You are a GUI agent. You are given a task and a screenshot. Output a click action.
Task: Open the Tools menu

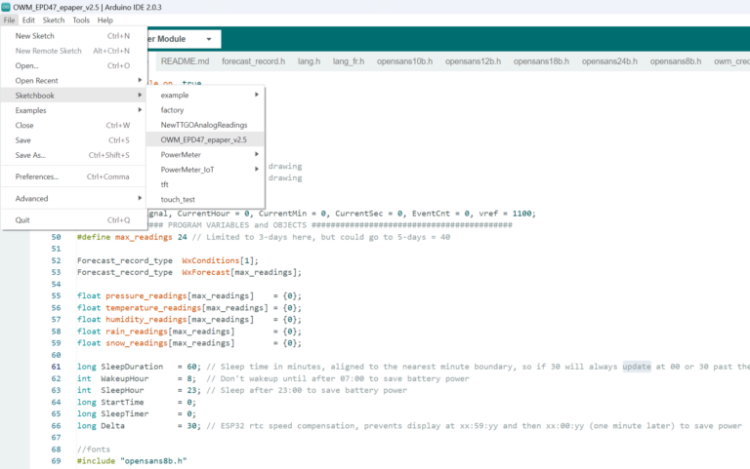point(81,20)
